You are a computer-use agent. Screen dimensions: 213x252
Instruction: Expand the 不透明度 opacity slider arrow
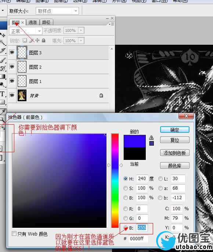[x=81, y=30]
